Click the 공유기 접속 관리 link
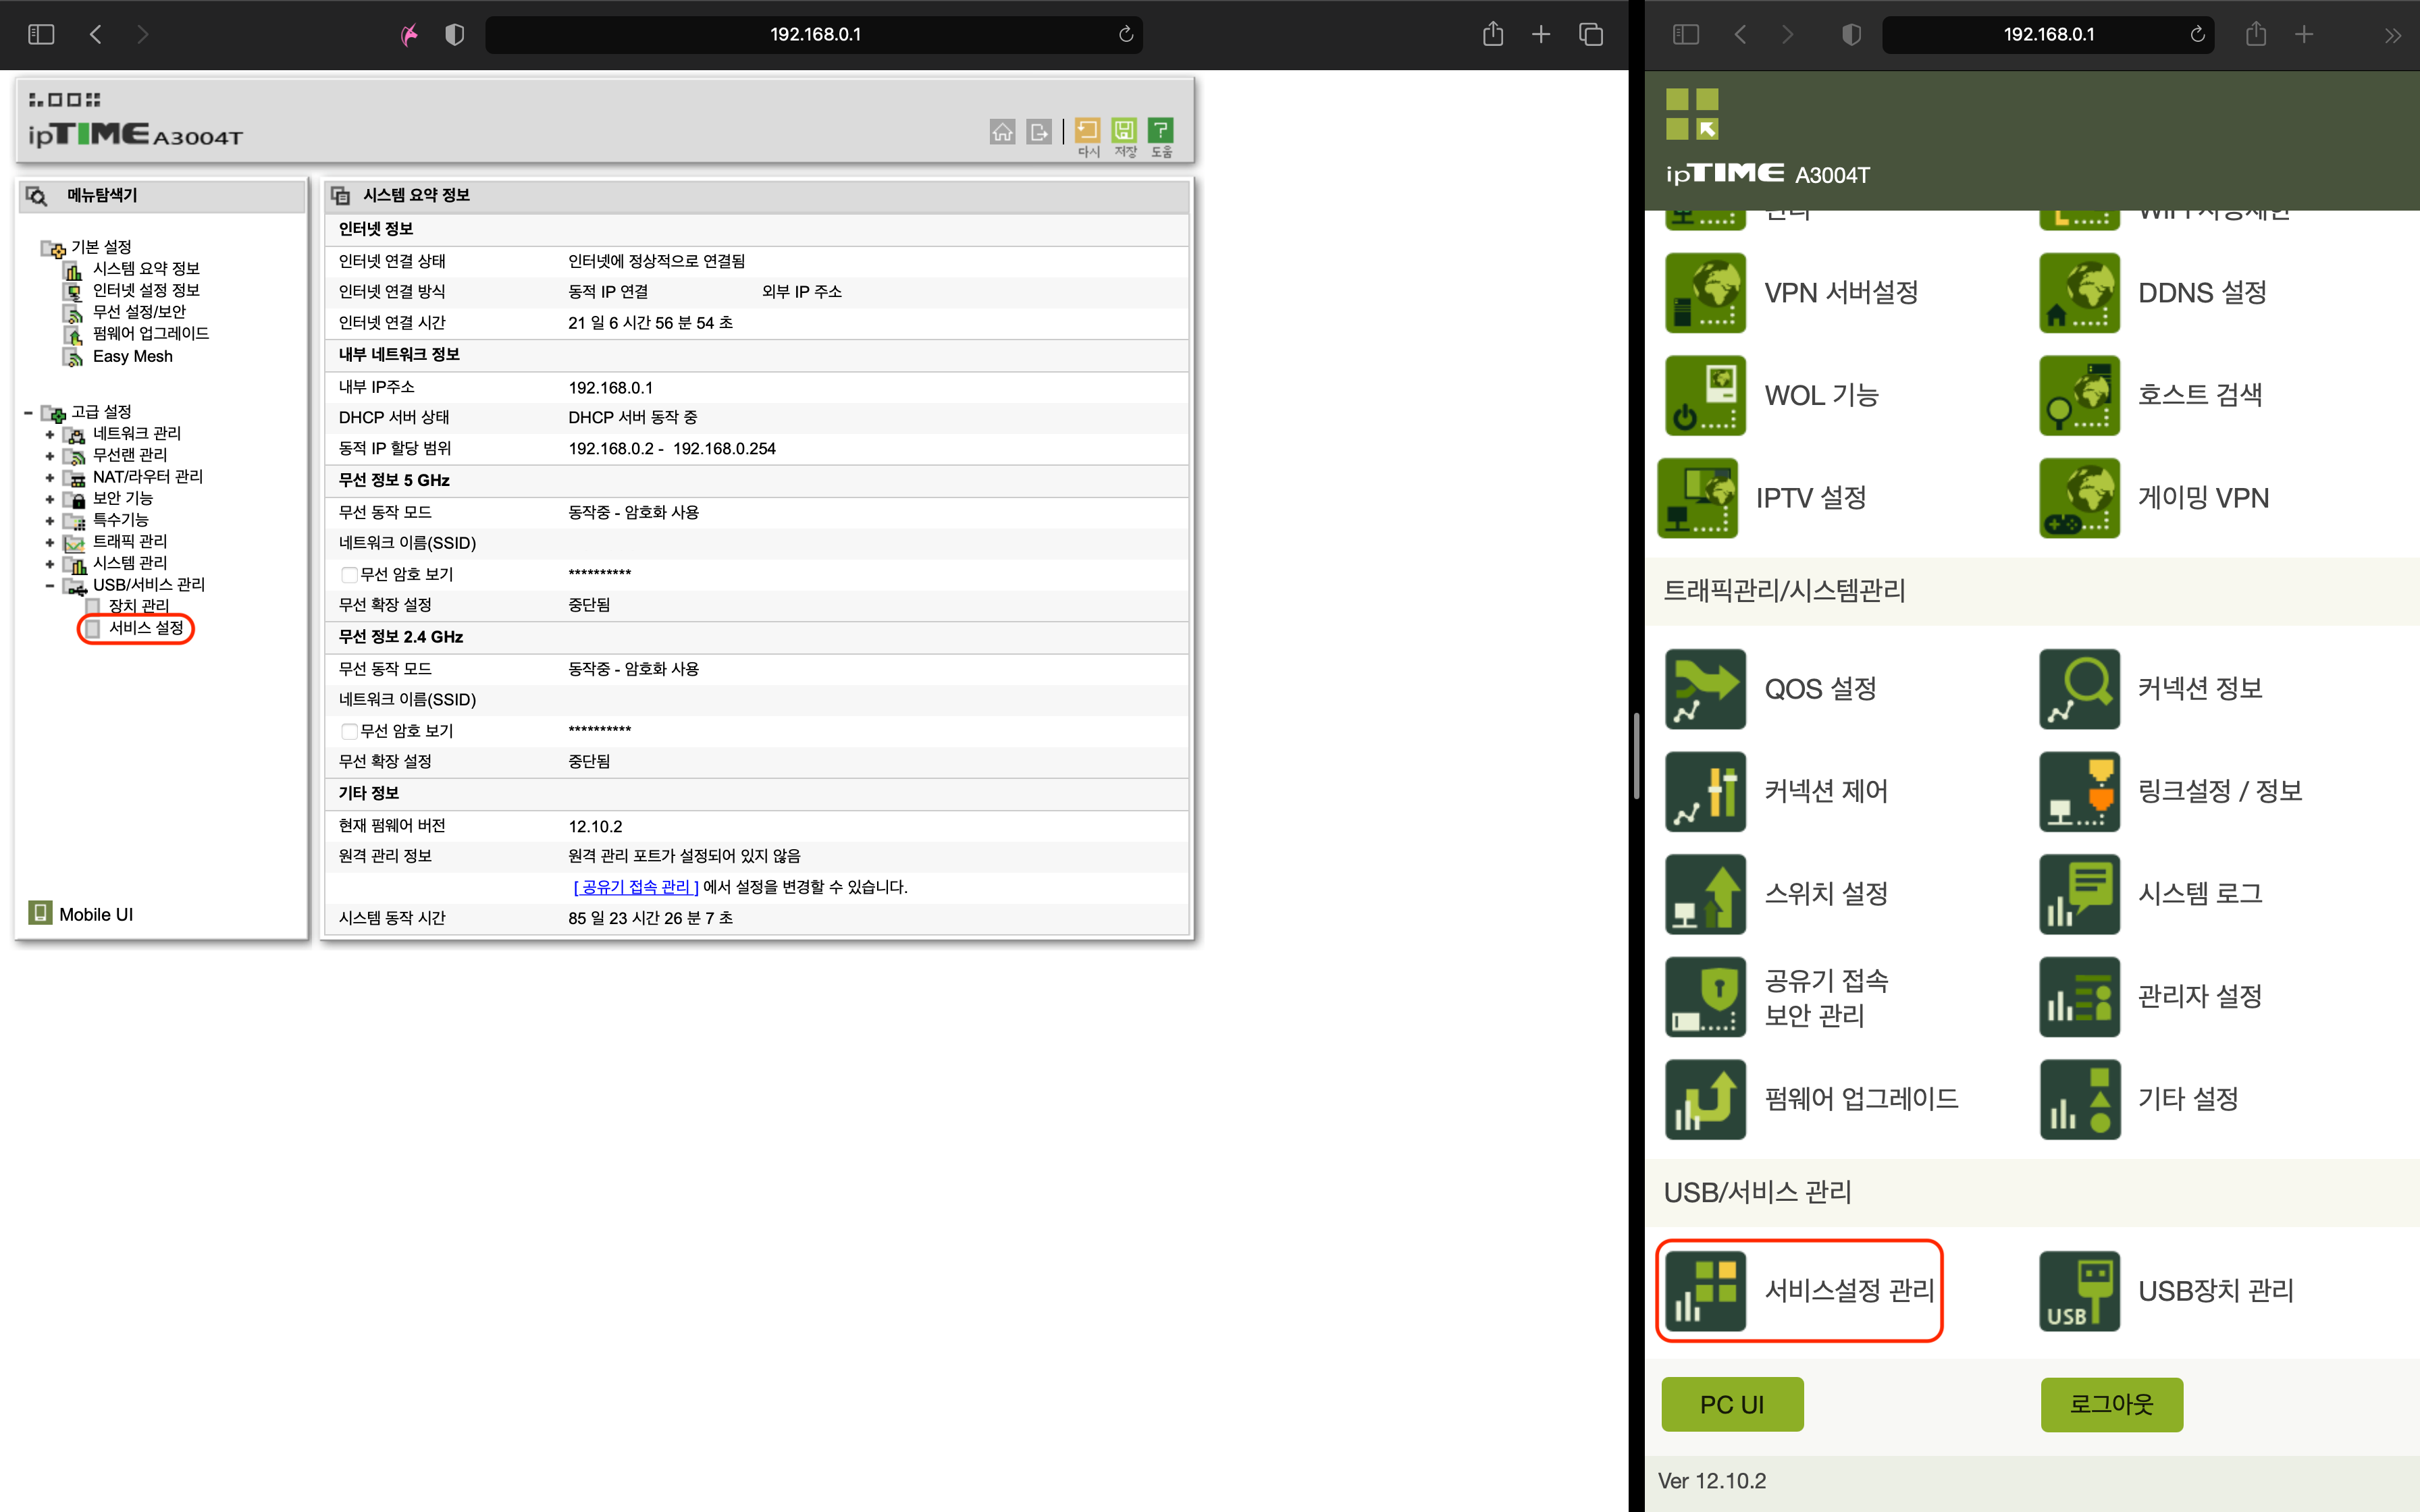This screenshot has width=2420, height=1512. [636, 887]
